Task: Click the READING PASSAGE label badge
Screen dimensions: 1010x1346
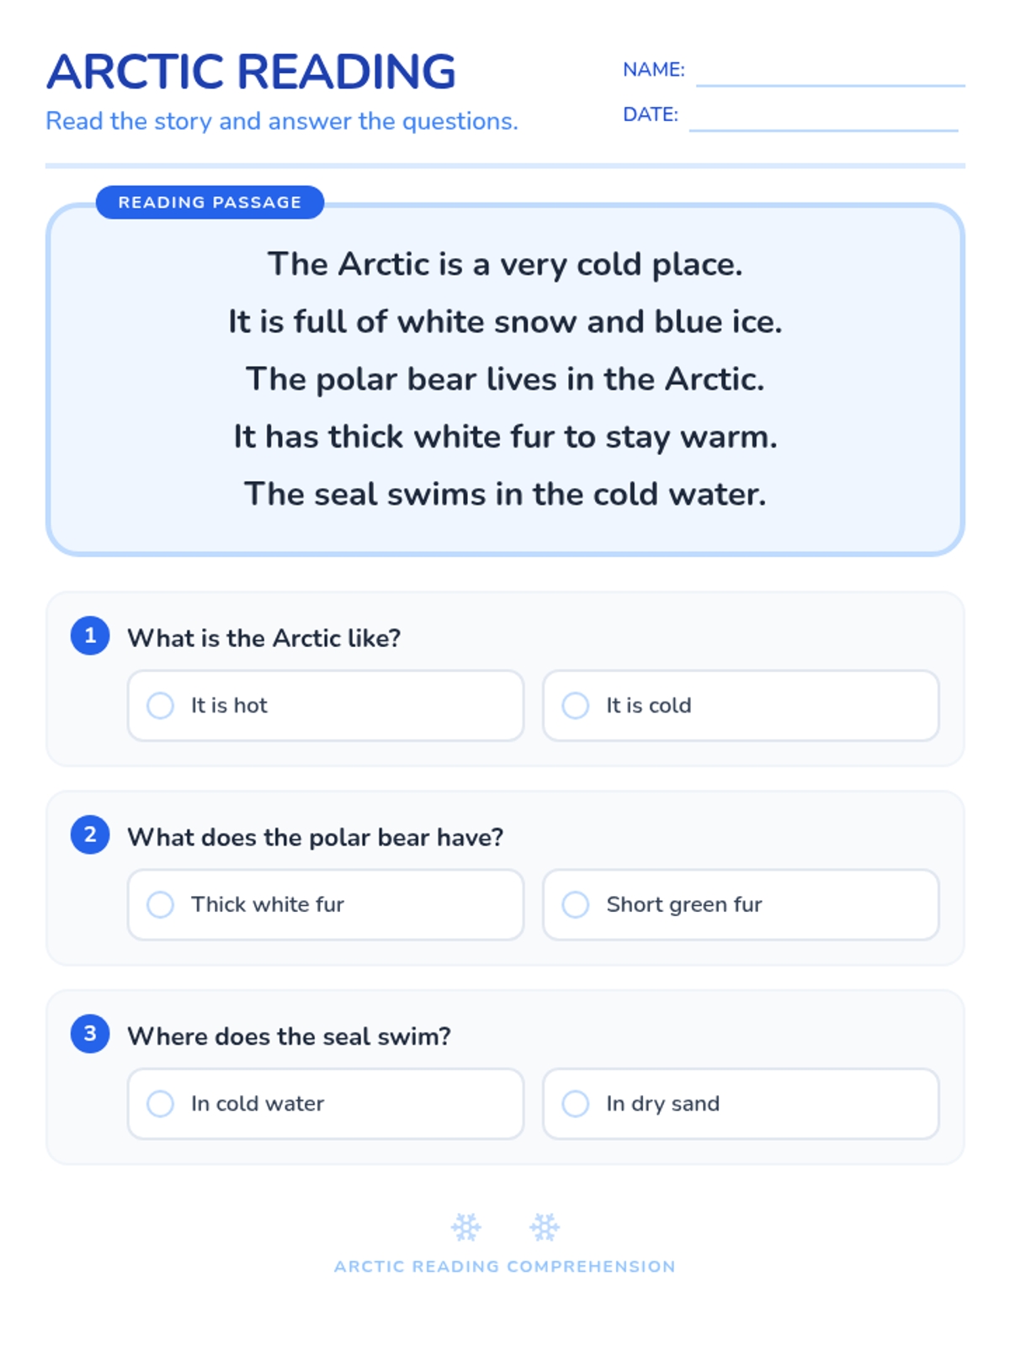Action: (x=210, y=202)
